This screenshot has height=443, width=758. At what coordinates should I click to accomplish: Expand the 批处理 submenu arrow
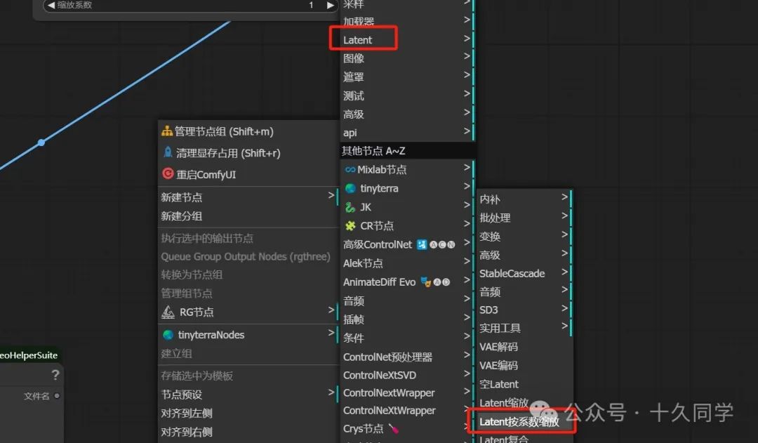coord(564,216)
